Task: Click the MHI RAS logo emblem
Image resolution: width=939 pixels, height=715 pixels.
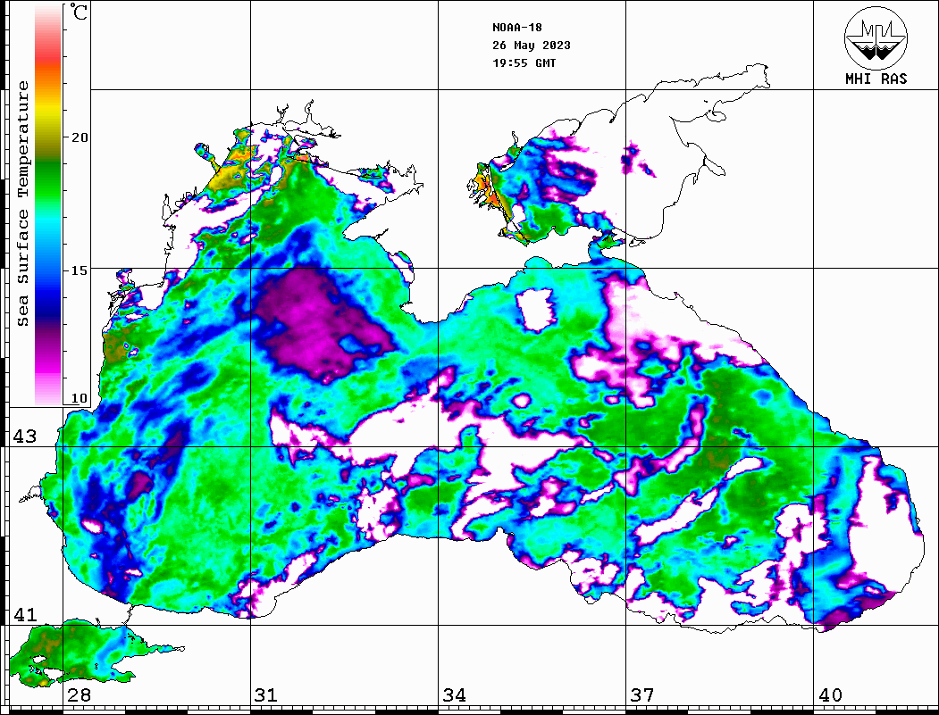Action: (876, 37)
